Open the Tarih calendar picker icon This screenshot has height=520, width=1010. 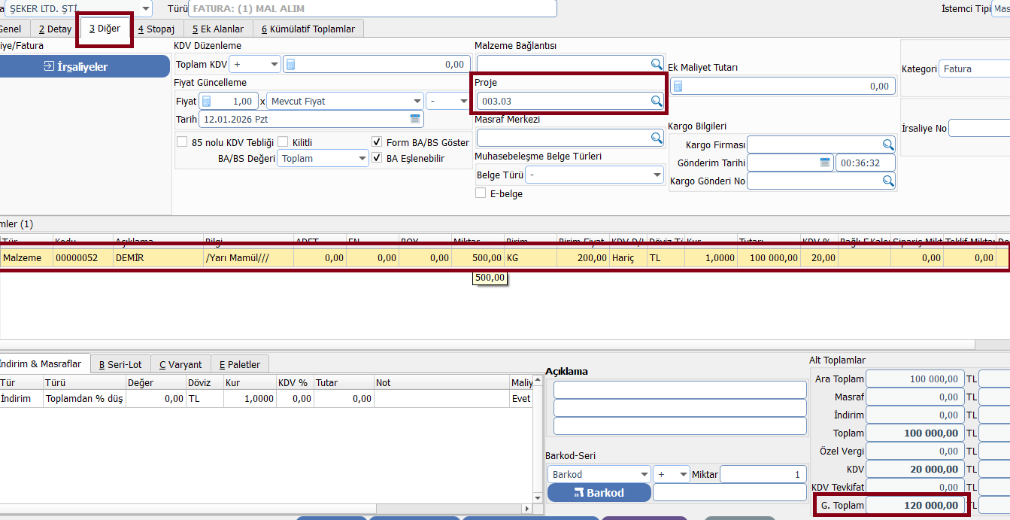(415, 119)
